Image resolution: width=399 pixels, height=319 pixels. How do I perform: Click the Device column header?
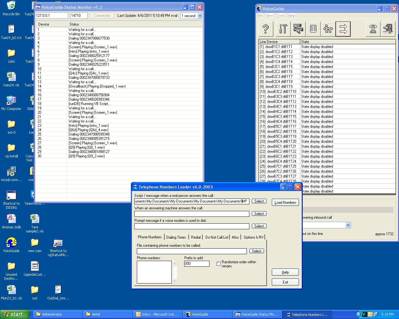(51, 24)
